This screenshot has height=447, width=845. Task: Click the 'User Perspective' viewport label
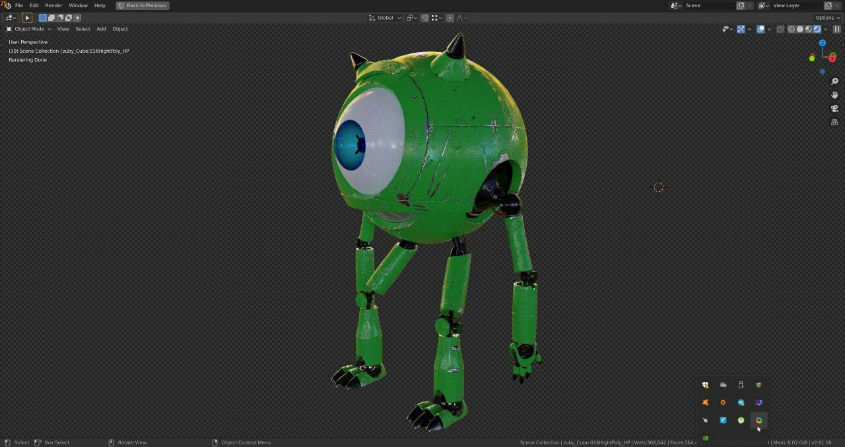(28, 42)
